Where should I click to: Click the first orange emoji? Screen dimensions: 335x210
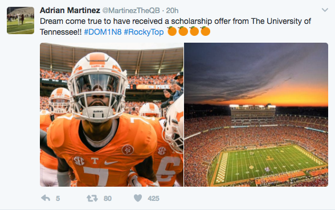(x=172, y=31)
